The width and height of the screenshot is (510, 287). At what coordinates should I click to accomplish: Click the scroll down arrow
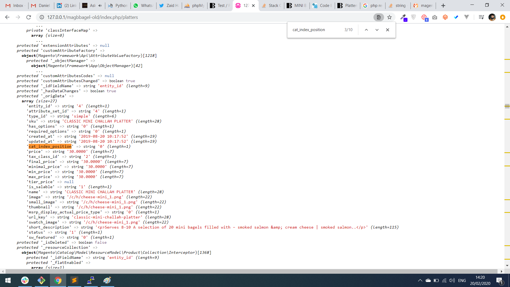pos(507,265)
